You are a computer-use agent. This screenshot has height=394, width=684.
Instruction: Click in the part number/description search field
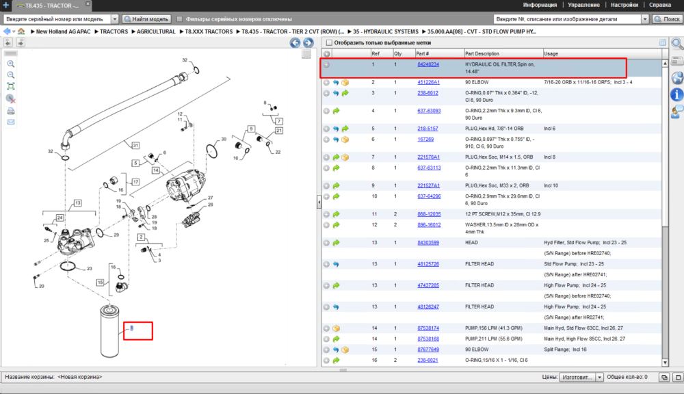point(567,19)
